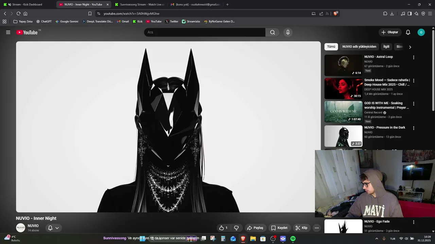Screen dimensions: 435x244
Task: Click the Paylaş share button
Action: [255, 228]
